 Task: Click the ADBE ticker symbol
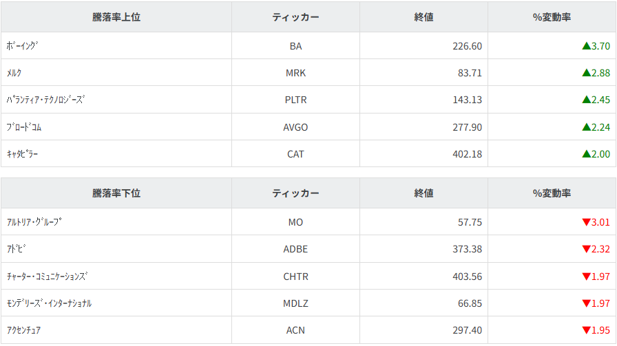tap(296, 249)
